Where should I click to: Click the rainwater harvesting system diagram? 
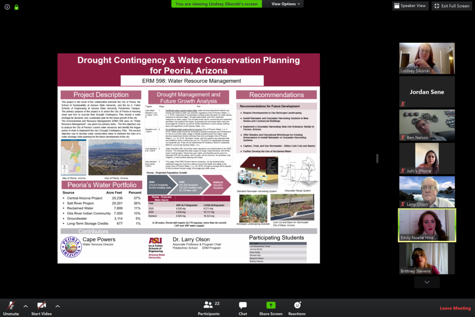(x=258, y=173)
